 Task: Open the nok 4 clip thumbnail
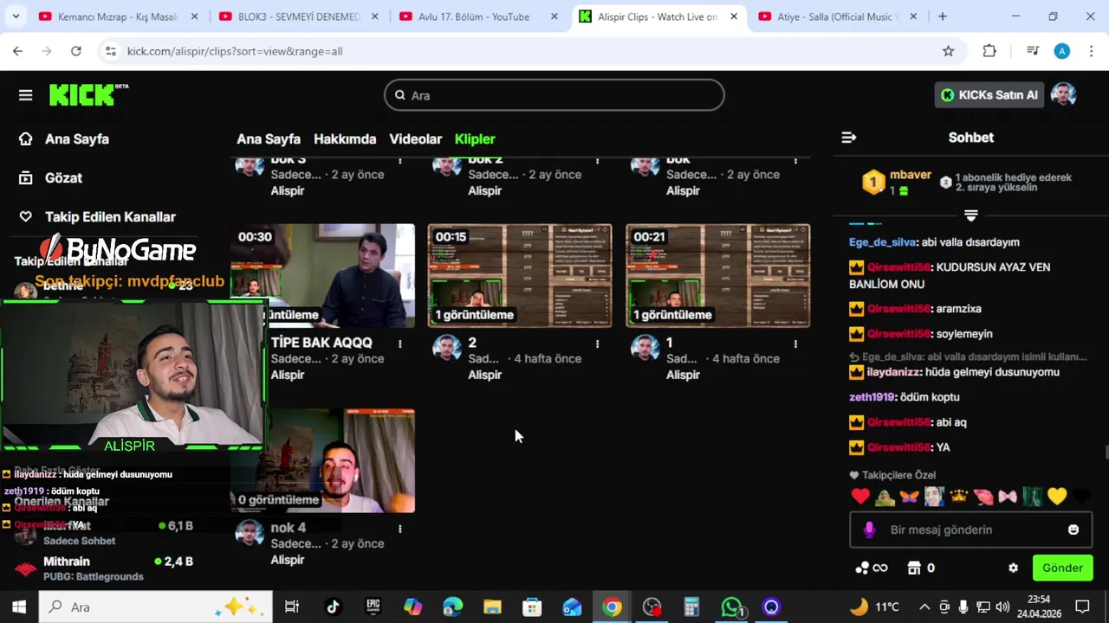(x=322, y=460)
